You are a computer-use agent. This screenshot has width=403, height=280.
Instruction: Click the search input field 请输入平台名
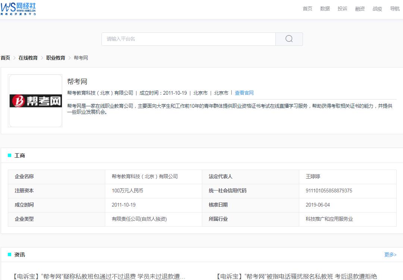pos(187,39)
